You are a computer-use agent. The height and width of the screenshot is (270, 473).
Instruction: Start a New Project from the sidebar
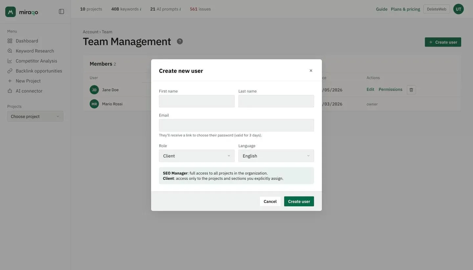[x=28, y=81]
